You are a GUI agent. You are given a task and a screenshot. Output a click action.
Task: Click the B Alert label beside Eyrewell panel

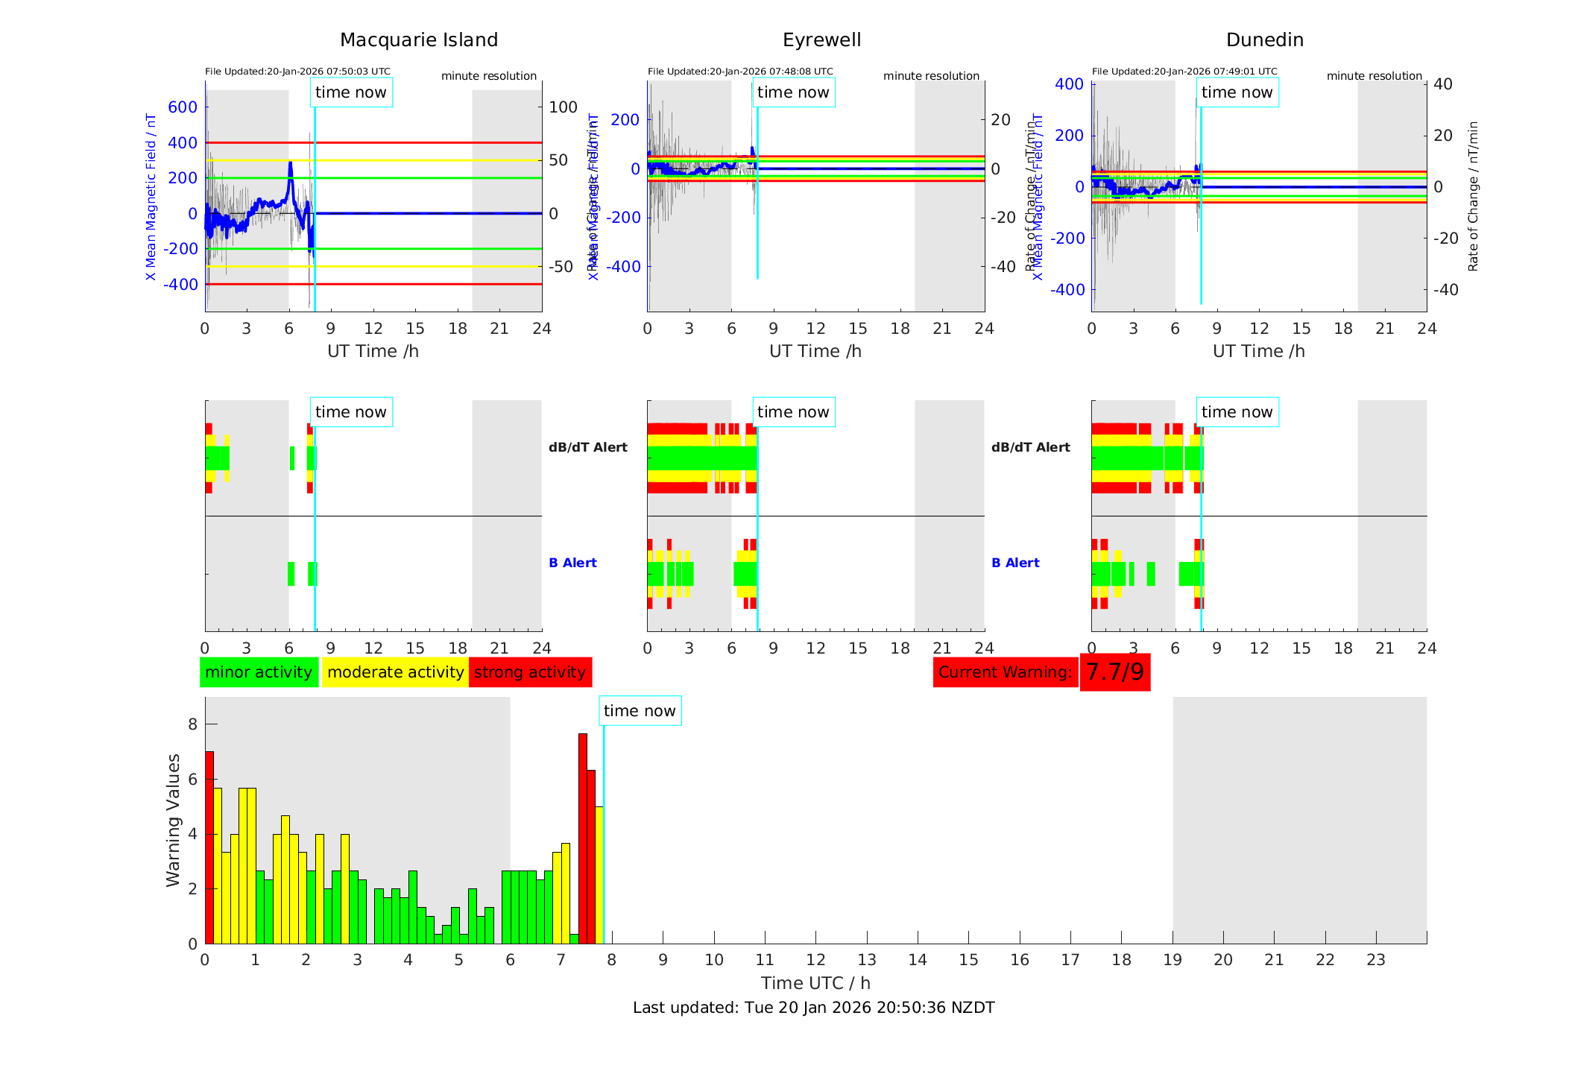1015,563
